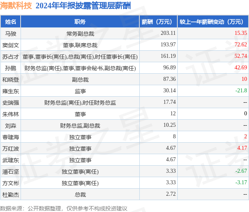Click 潘石坚's 独立董事(离任) cell
This screenshot has width=249, height=212.
point(80,172)
